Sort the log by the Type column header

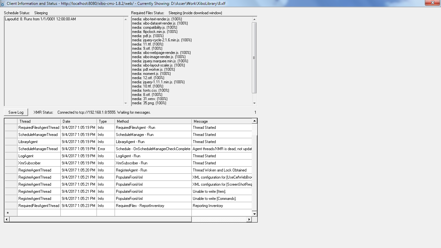coord(106,121)
